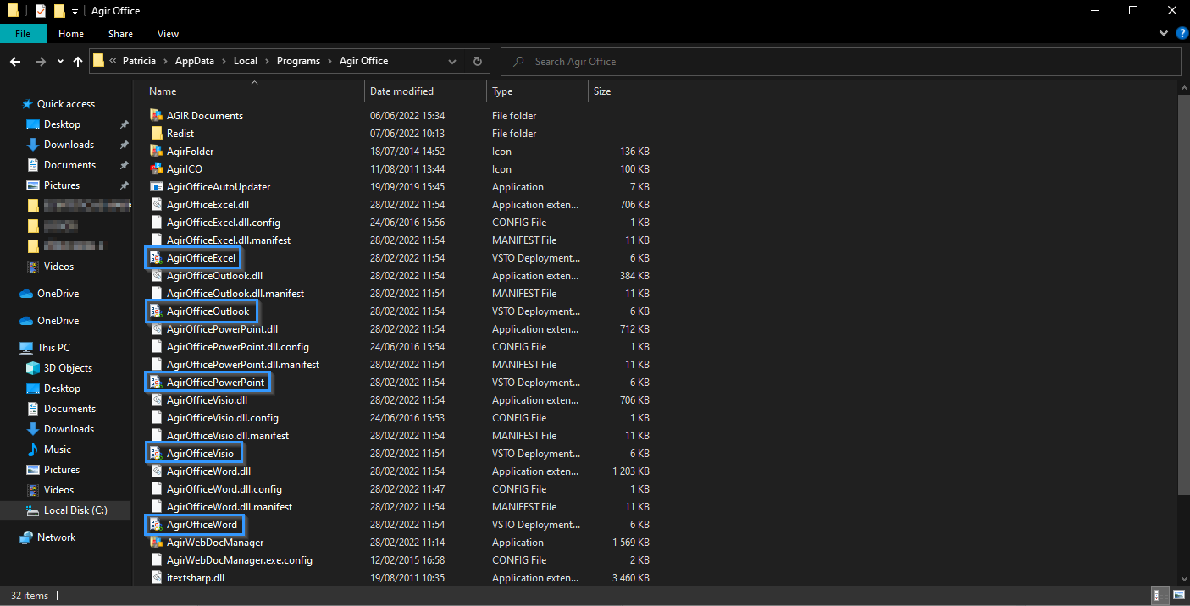The image size is (1190, 606).
Task: Click the Search Agir Office field
Action: (841, 62)
